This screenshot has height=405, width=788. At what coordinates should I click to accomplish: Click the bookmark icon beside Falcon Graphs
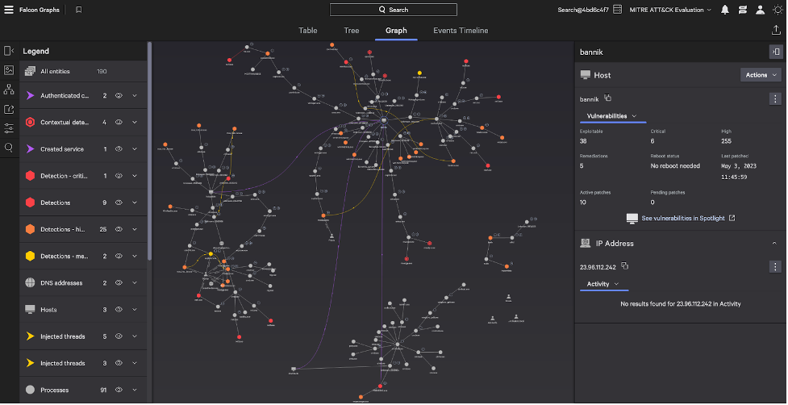click(x=78, y=10)
